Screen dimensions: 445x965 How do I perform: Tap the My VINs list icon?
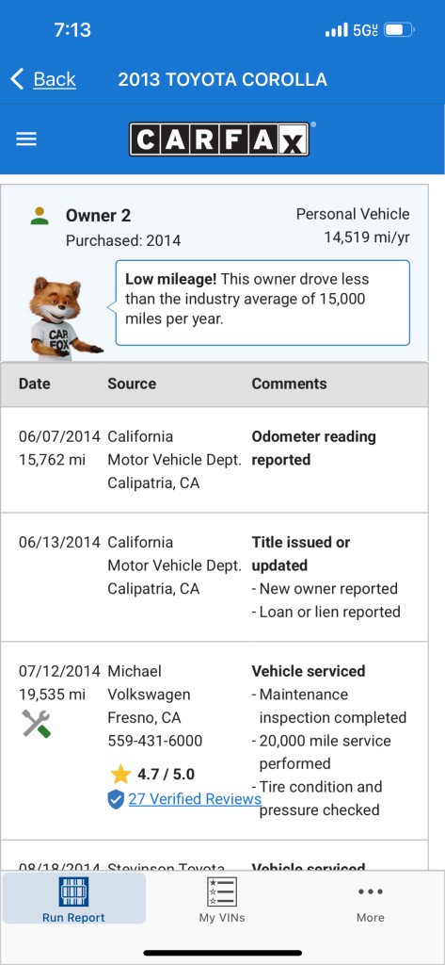[x=222, y=891]
